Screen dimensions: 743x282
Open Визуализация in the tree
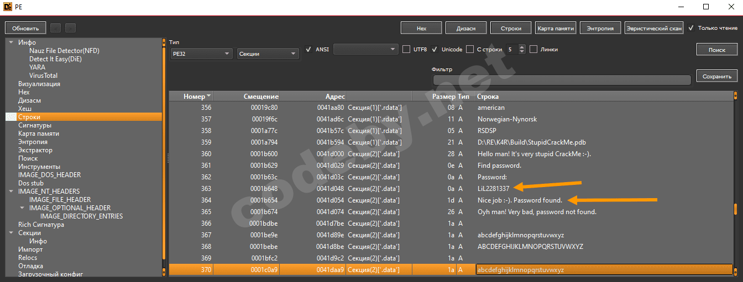(x=39, y=84)
